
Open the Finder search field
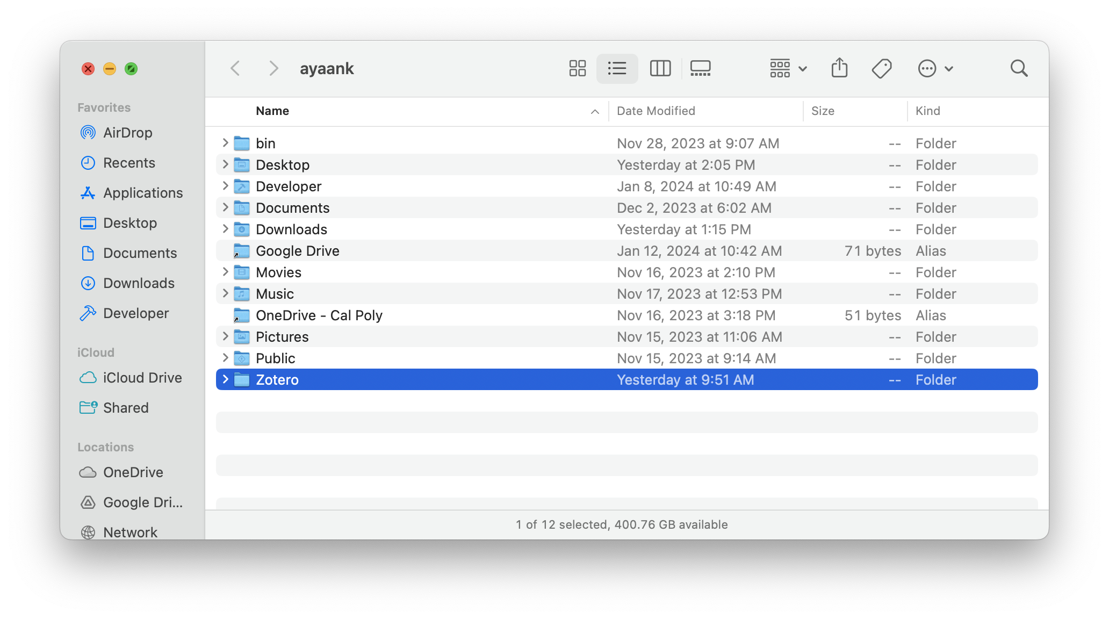tap(1019, 68)
